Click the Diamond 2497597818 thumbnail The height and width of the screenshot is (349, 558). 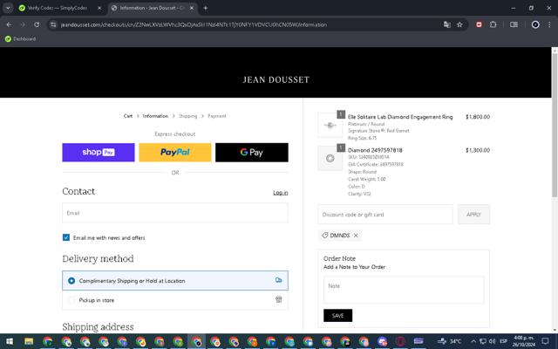pyautogui.click(x=330, y=159)
